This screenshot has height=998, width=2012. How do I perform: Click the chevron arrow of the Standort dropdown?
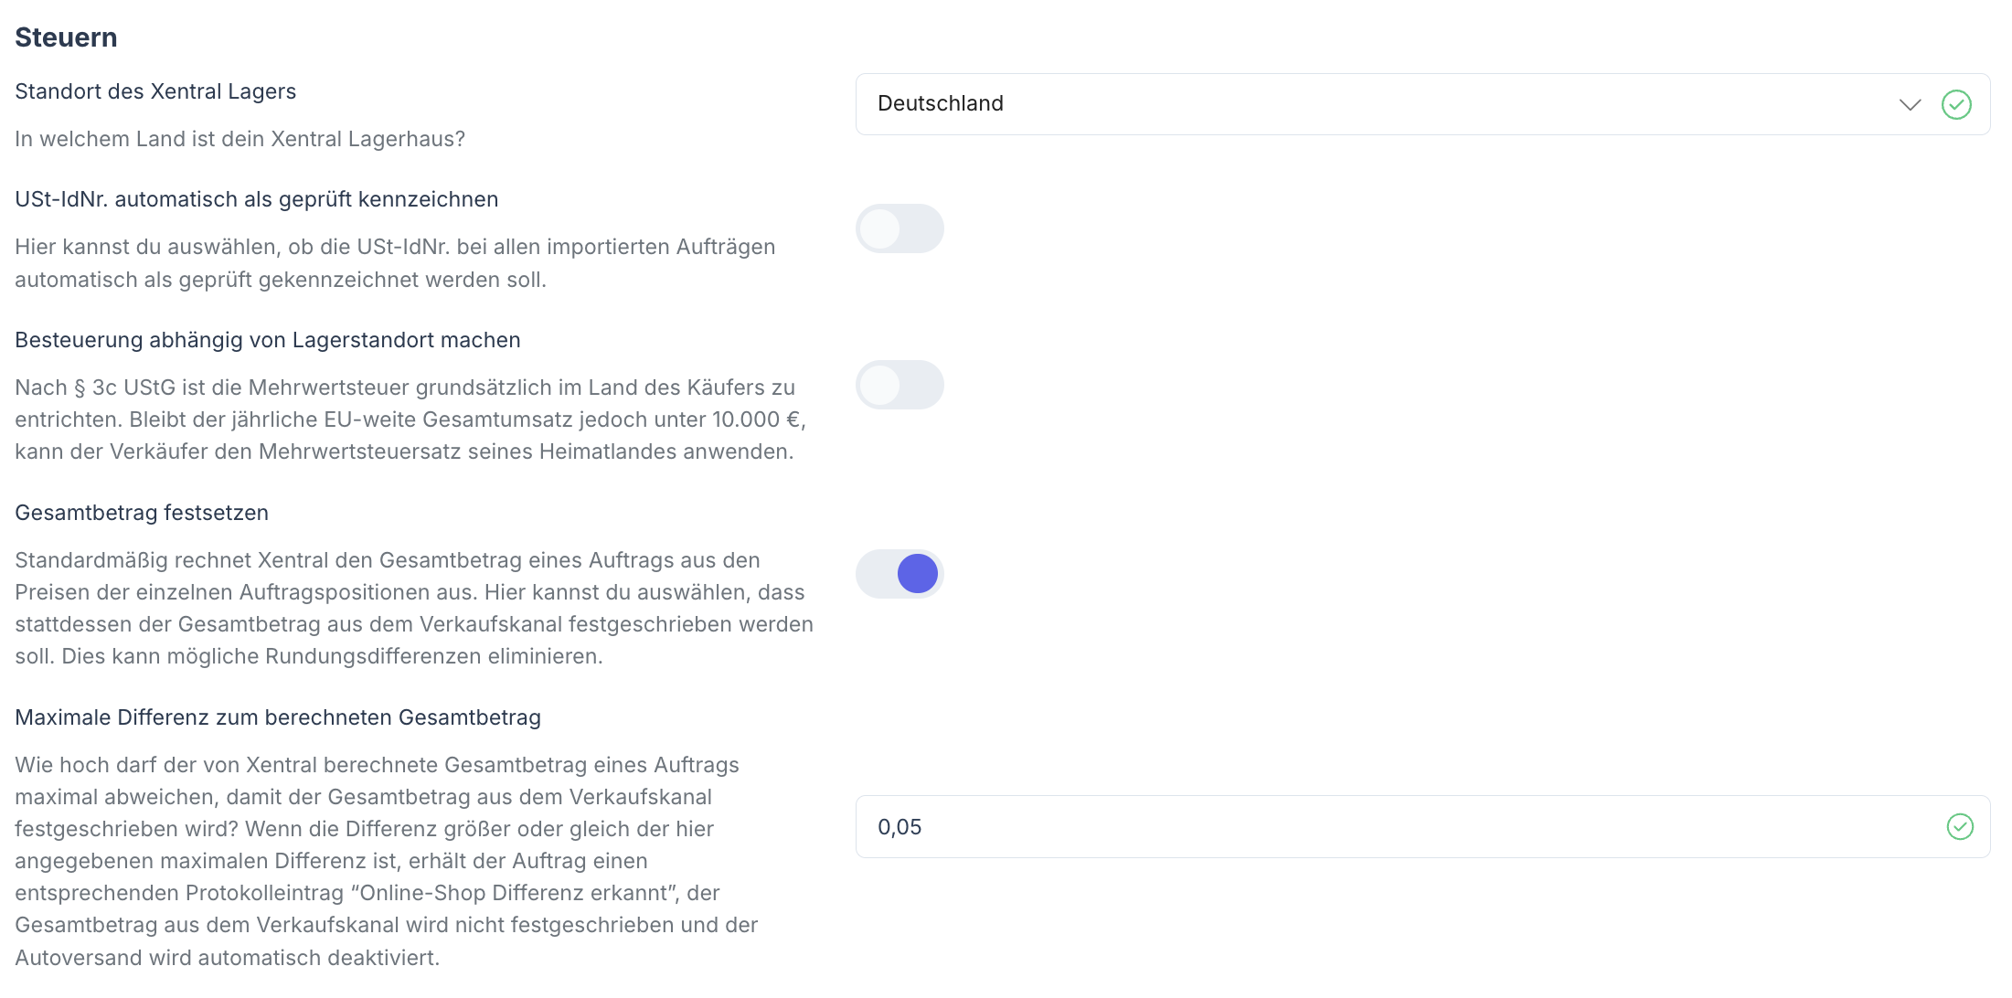pos(1910,104)
